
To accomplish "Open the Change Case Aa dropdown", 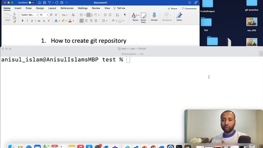I will pyautogui.click(x=65, y=15).
